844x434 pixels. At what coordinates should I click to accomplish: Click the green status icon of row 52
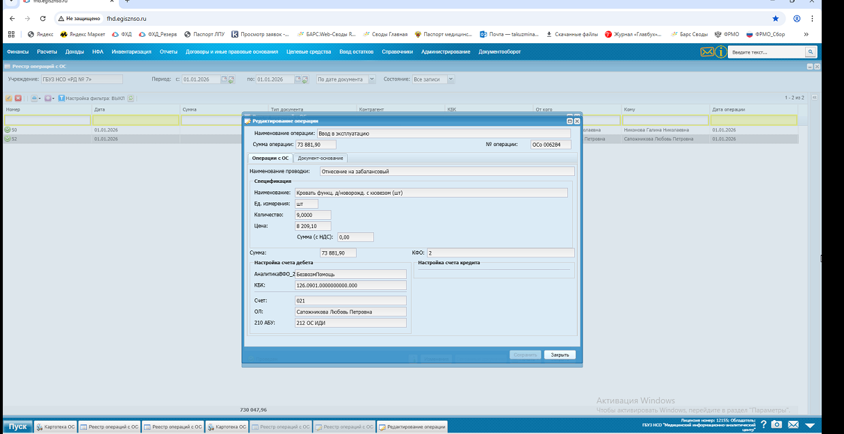[x=8, y=138]
